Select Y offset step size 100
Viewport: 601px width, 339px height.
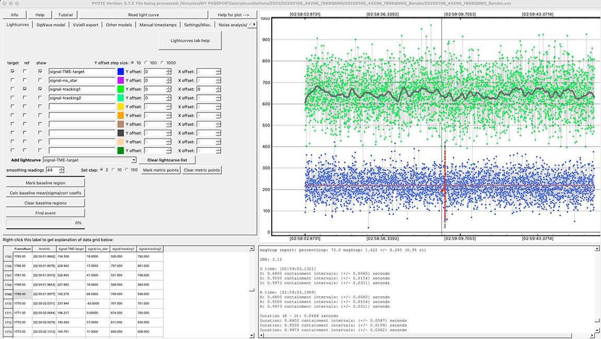146,63
